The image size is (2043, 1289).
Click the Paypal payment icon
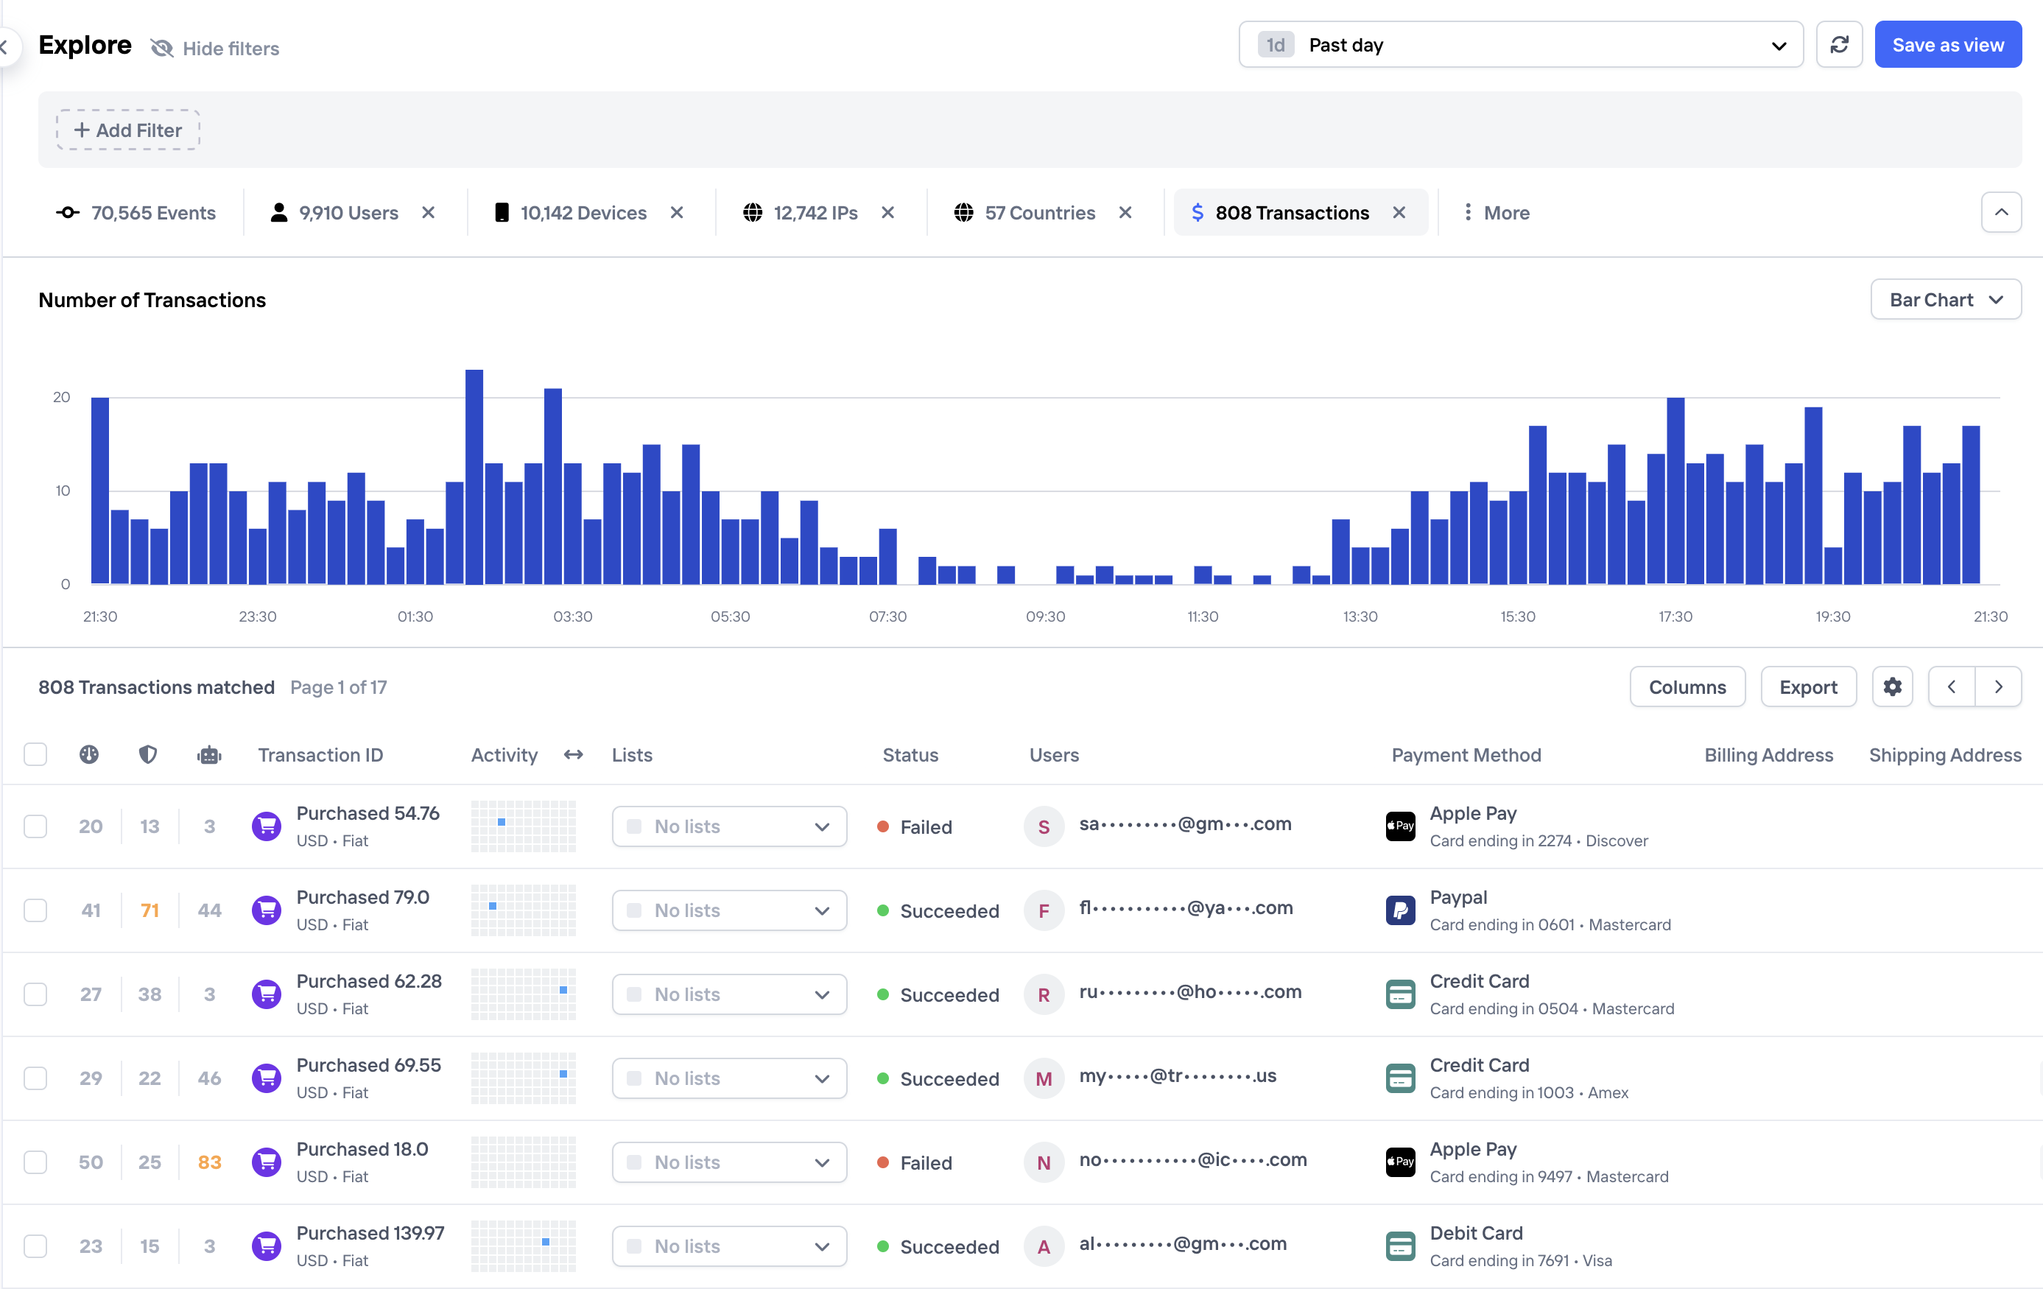click(1400, 910)
